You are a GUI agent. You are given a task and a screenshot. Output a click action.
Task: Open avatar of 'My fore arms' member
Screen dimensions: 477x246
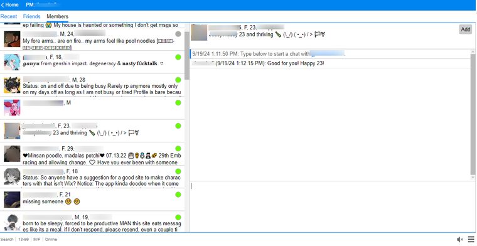click(12, 39)
